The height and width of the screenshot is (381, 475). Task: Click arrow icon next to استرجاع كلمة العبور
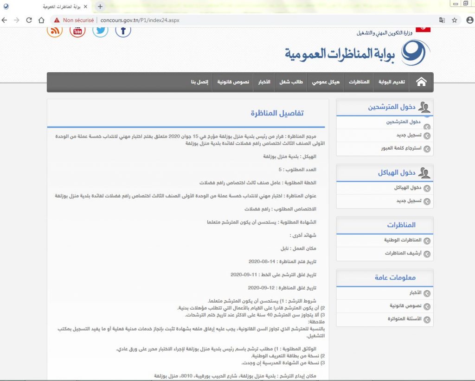pyautogui.click(x=427, y=149)
